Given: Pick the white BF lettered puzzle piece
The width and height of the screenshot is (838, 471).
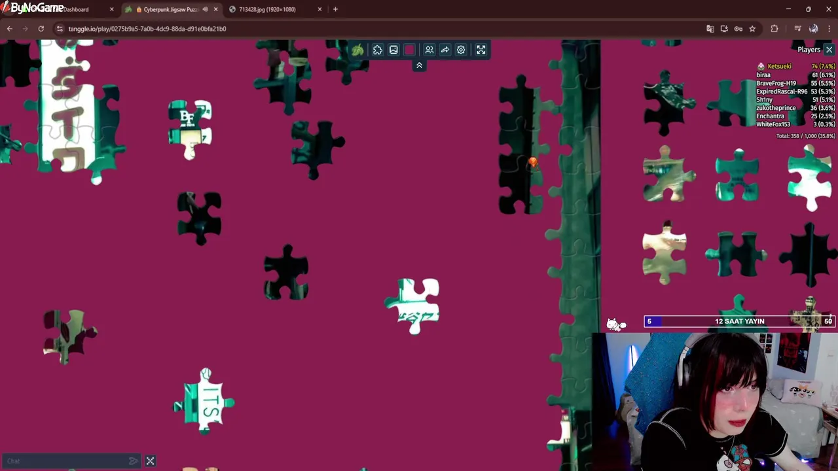Looking at the screenshot, I should pos(190,129).
